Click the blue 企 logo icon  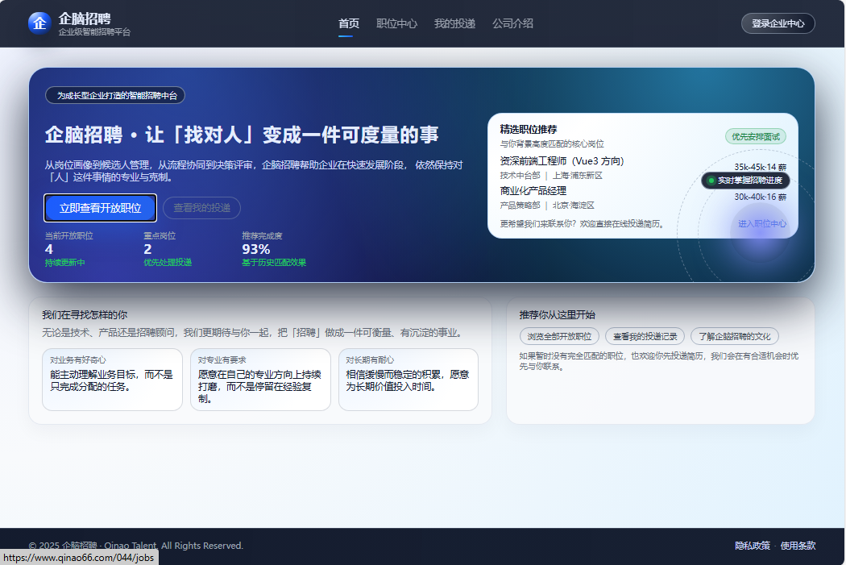39,23
